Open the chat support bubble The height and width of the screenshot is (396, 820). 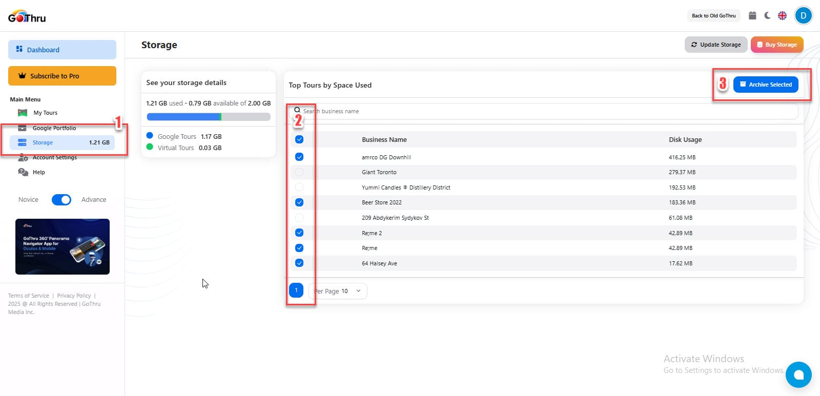point(798,374)
